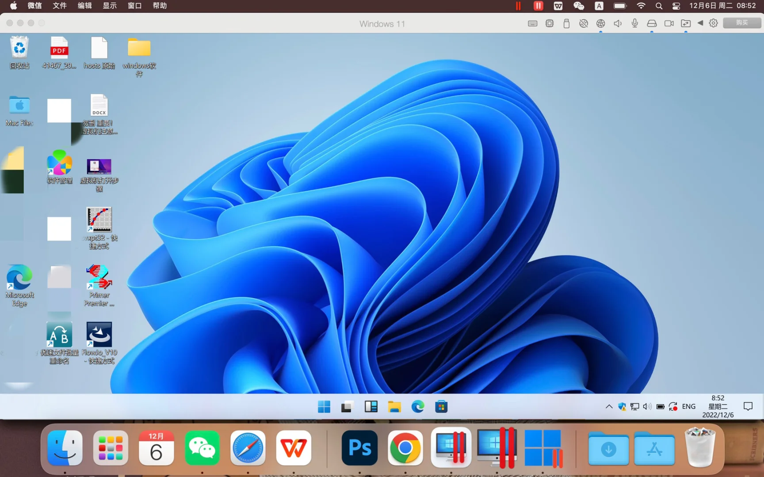Select the Primer Premier shortcut
Image resolution: width=764 pixels, height=477 pixels.
pyautogui.click(x=99, y=285)
